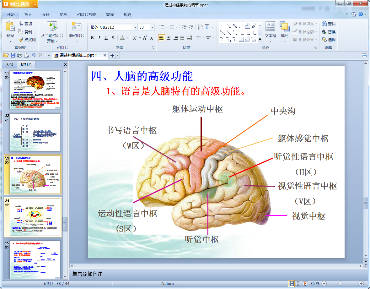This screenshot has height=289, width=370.
Task: Switch to the 插入 ribbon tab
Action: click(28, 15)
